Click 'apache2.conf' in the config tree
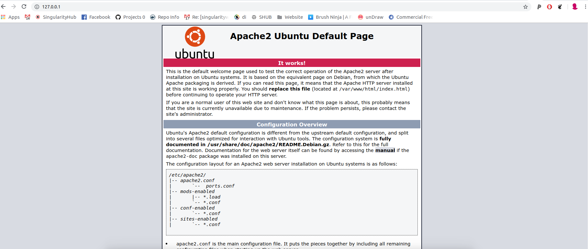This screenshot has width=588, height=249. (197, 180)
